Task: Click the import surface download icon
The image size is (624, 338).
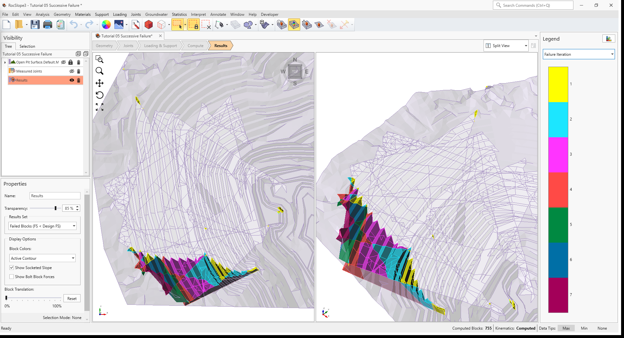Action: point(264,24)
